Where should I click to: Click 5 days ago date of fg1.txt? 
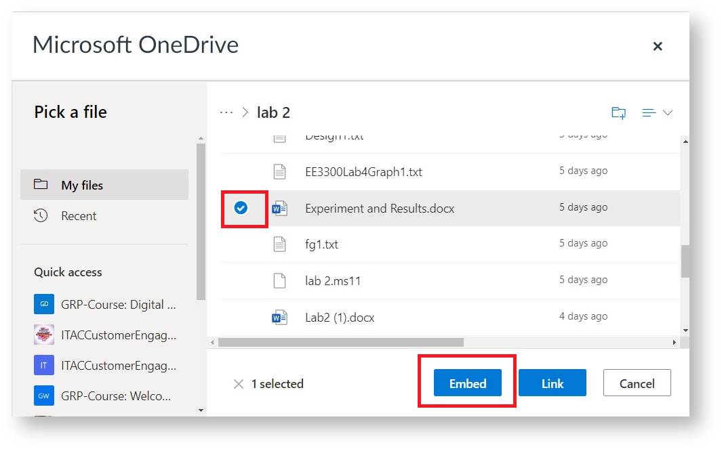(583, 243)
